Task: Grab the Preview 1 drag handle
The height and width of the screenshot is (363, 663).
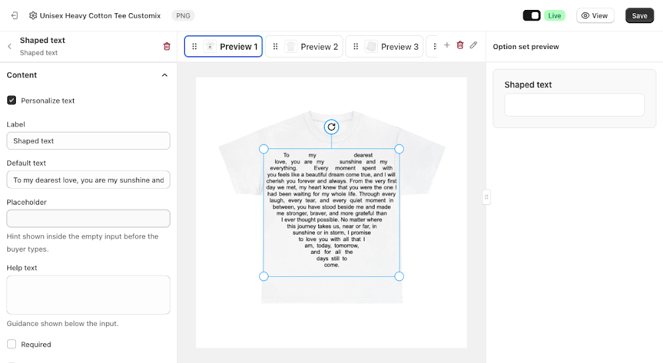Action: click(194, 46)
